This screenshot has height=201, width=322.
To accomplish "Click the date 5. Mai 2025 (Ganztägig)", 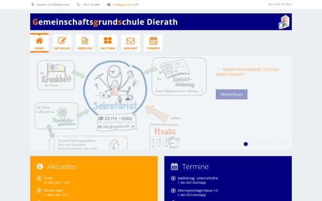I will point(192,195).
